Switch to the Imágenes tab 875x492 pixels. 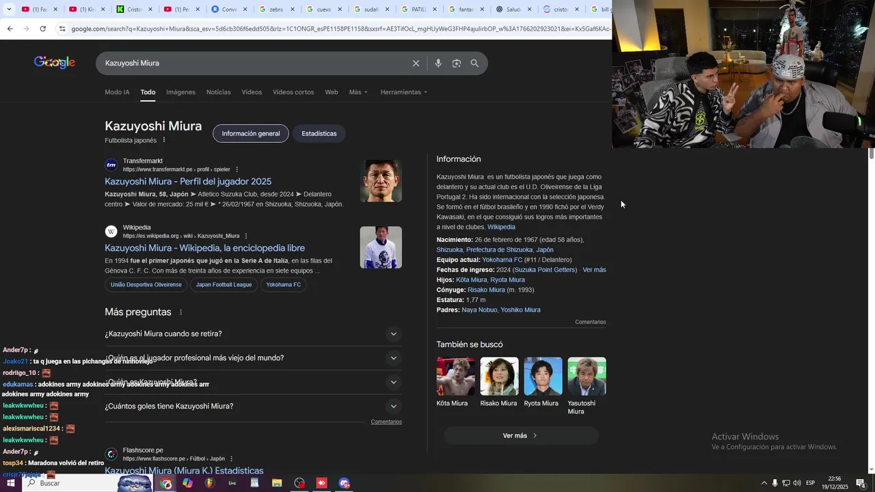pos(180,92)
